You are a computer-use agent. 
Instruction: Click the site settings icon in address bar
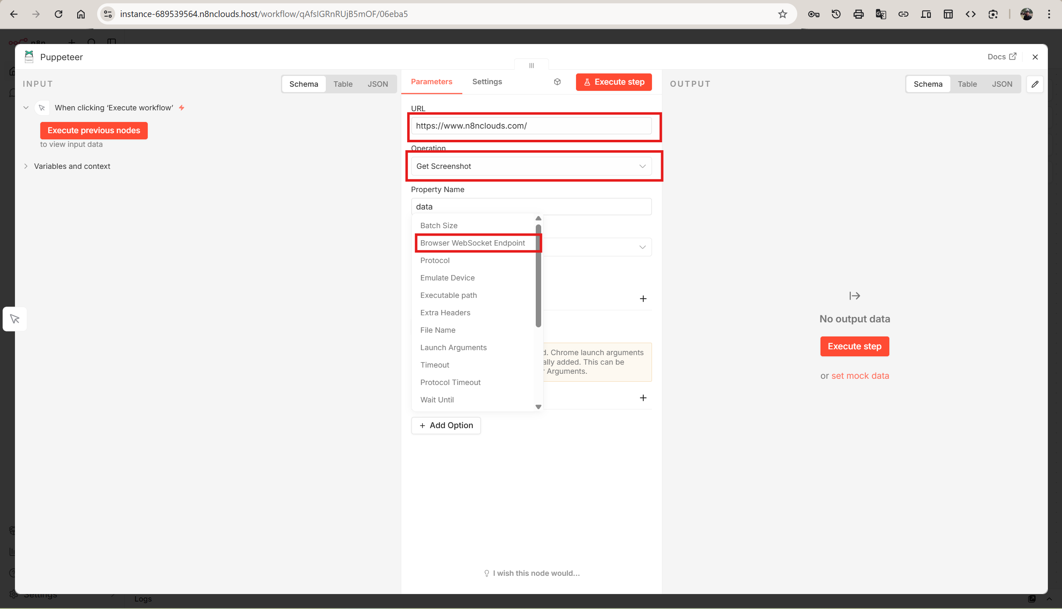click(108, 14)
